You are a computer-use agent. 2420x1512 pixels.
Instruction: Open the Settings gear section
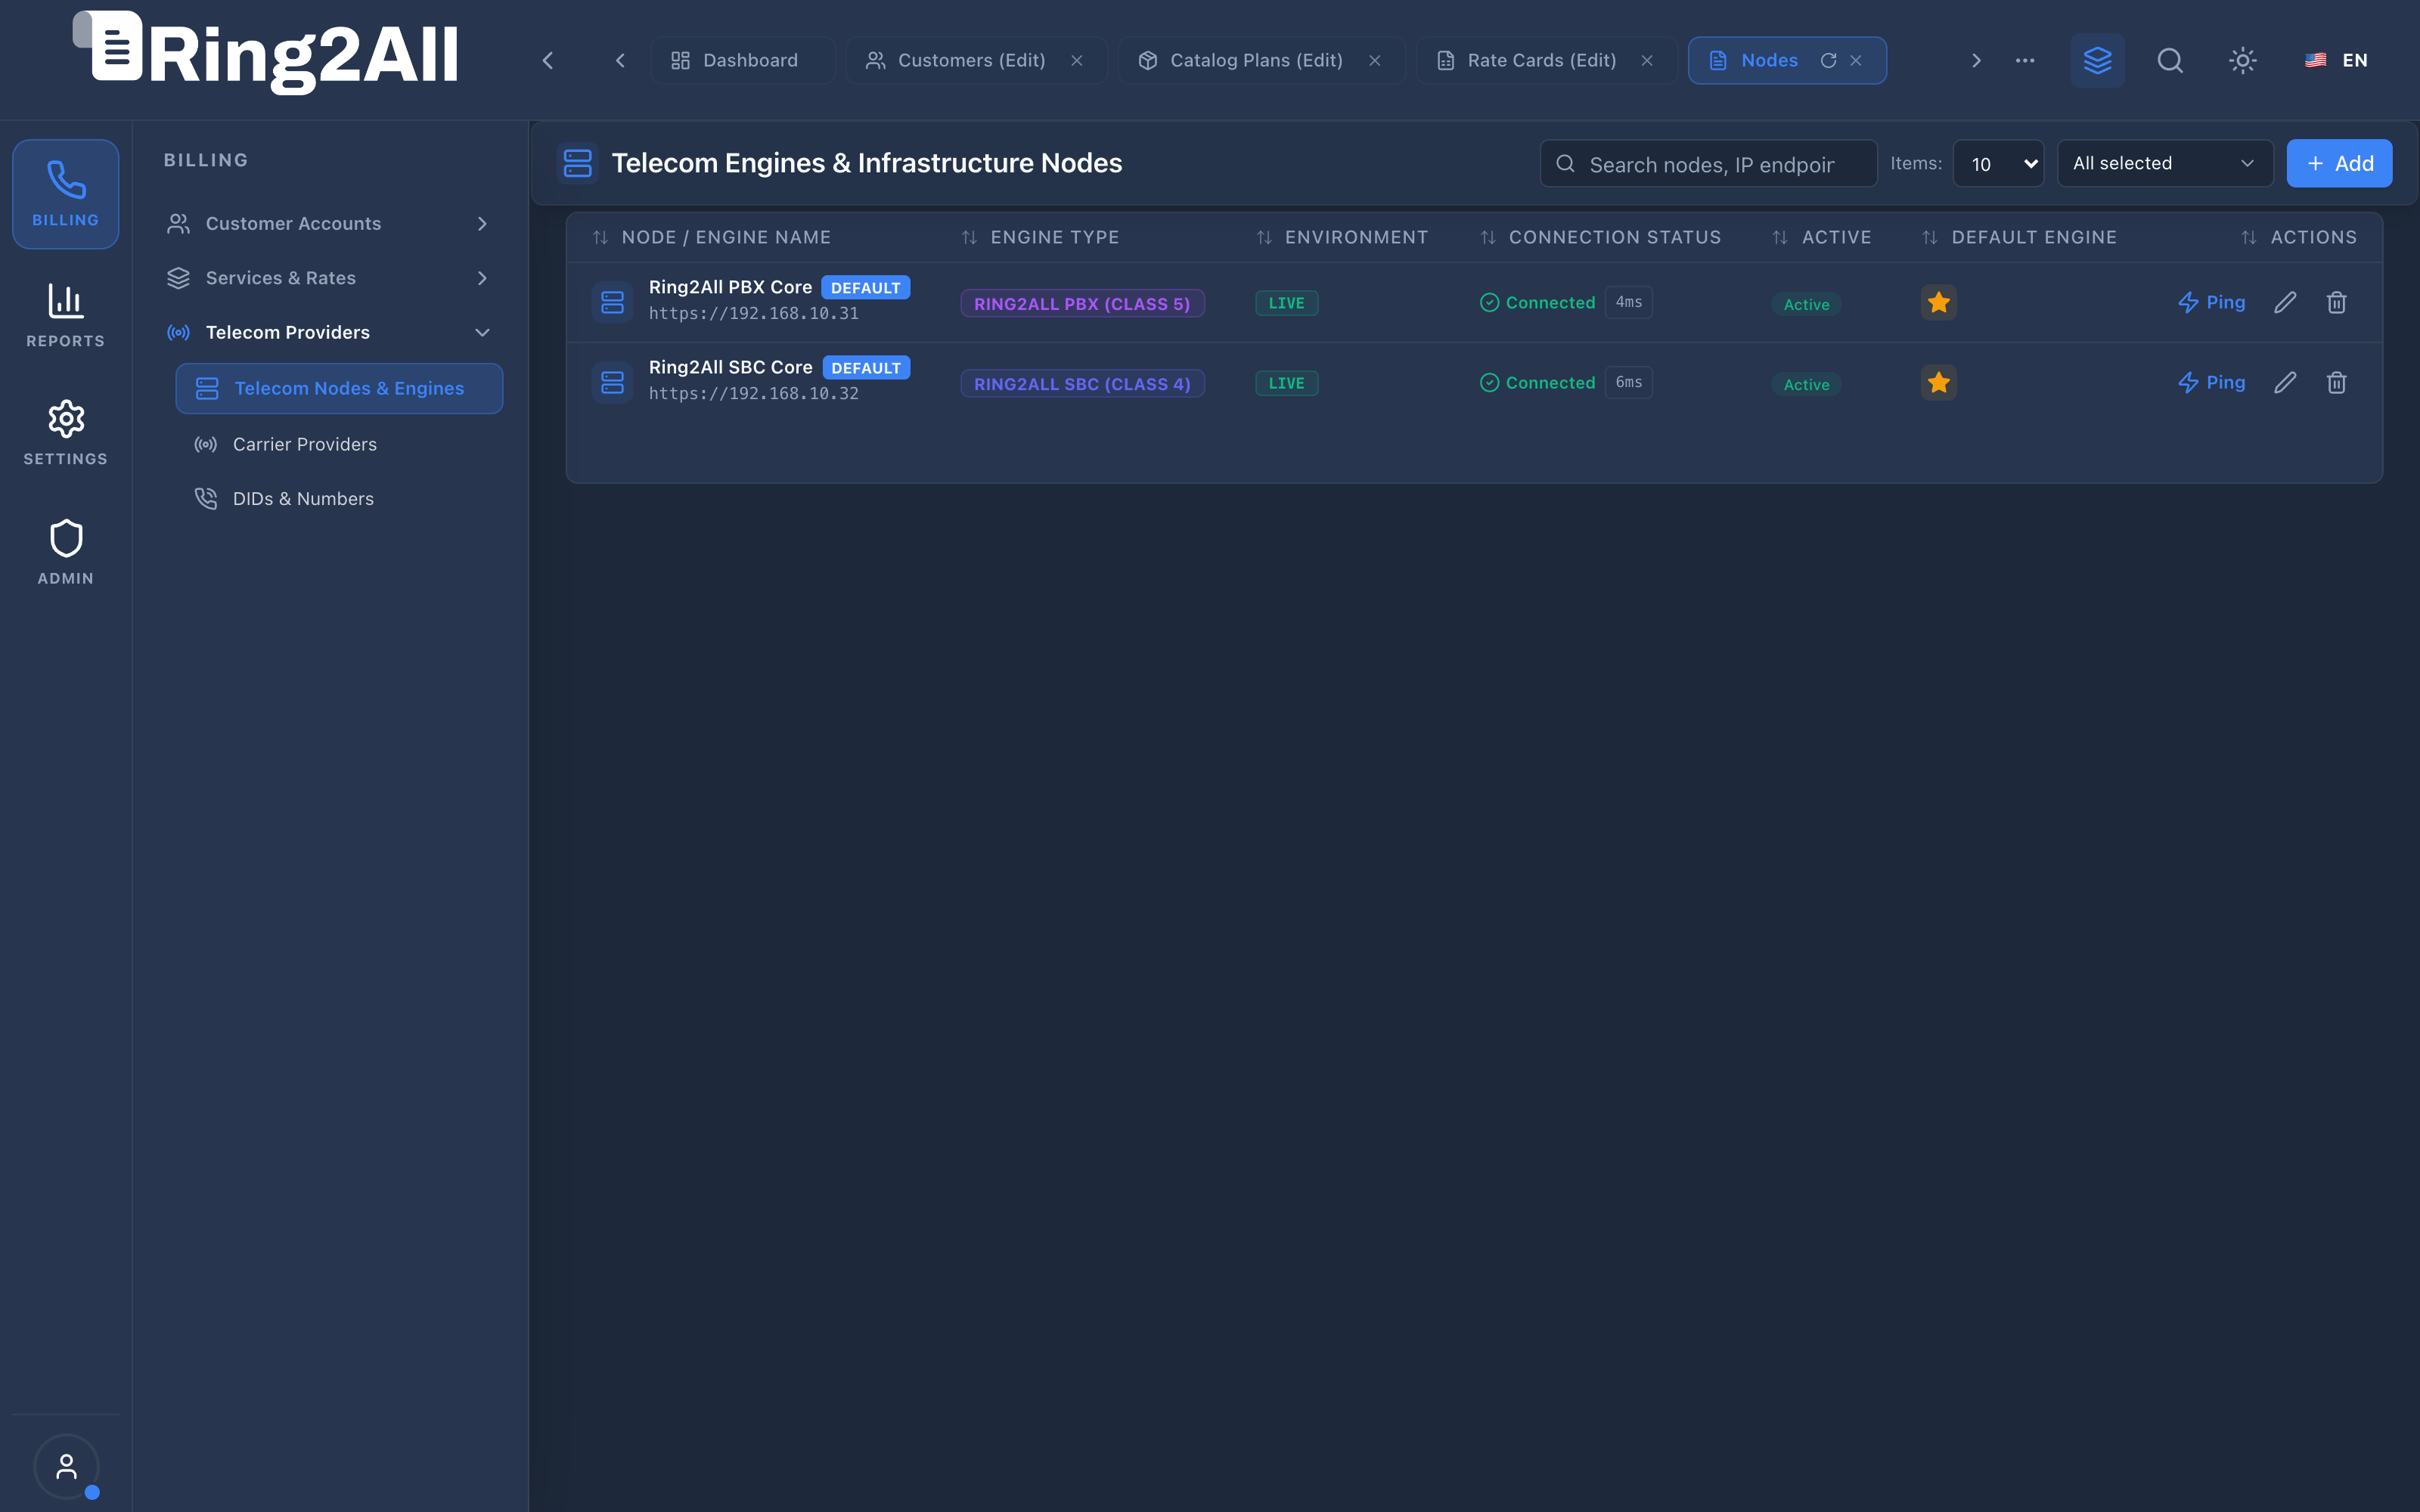click(x=65, y=433)
